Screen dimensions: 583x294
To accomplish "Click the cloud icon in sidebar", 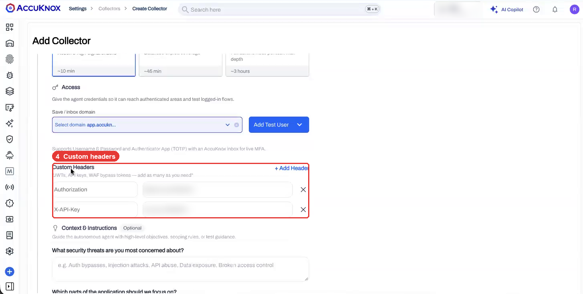I will (x=10, y=155).
